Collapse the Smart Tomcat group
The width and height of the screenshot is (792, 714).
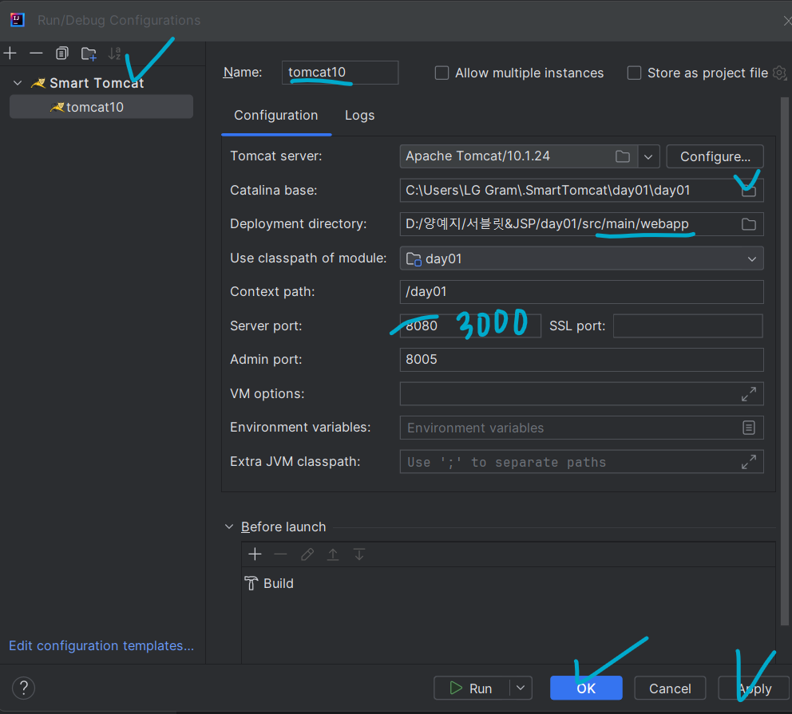pyautogui.click(x=18, y=83)
